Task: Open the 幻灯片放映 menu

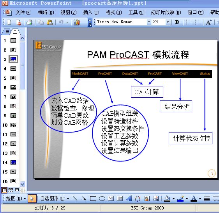Action: tap(166, 13)
